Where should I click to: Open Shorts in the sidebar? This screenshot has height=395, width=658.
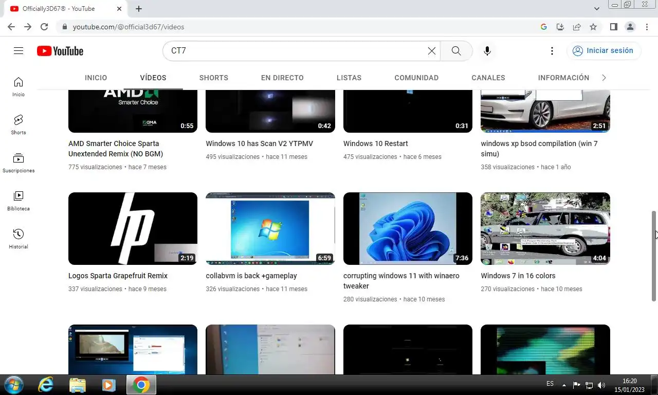(19, 124)
